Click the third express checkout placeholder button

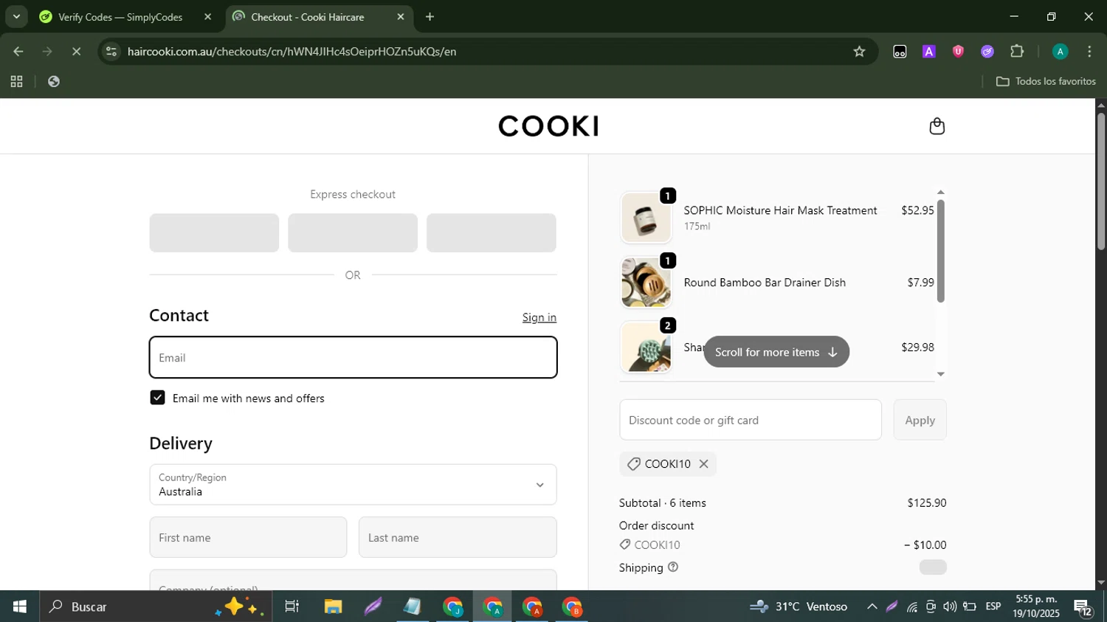pyautogui.click(x=492, y=233)
